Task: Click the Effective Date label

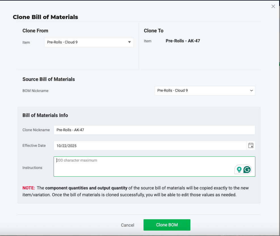Action: pos(34,146)
